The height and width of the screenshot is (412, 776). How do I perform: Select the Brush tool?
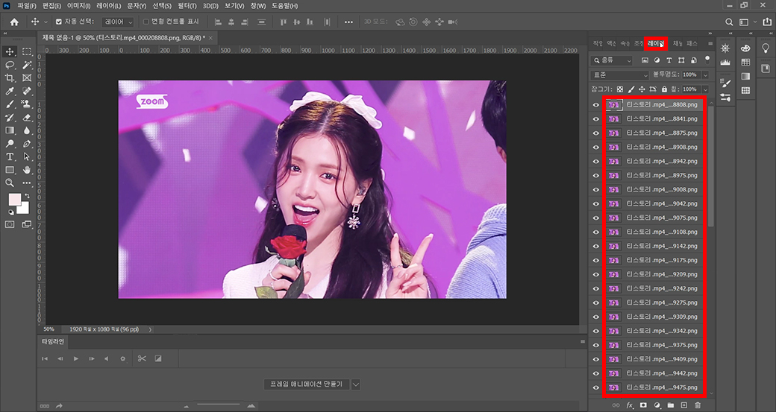point(10,104)
